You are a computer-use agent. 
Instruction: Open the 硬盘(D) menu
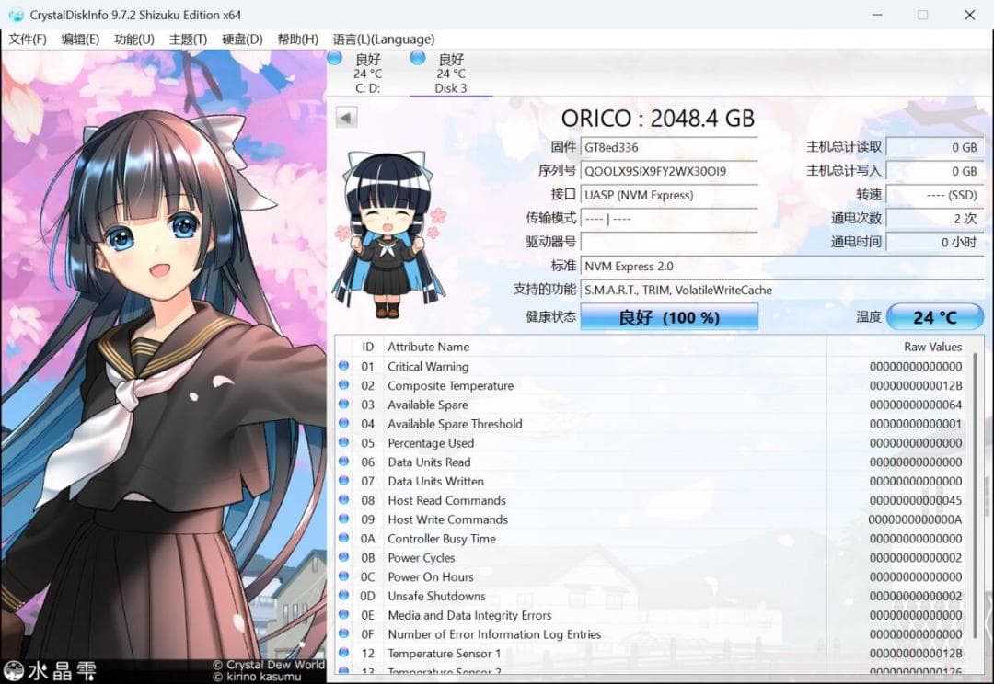[x=242, y=40]
